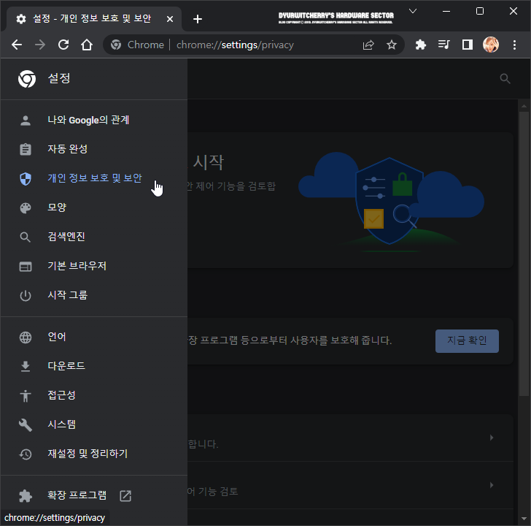This screenshot has height=526, width=531.
Task: Reload the settings page
Action: click(x=63, y=45)
